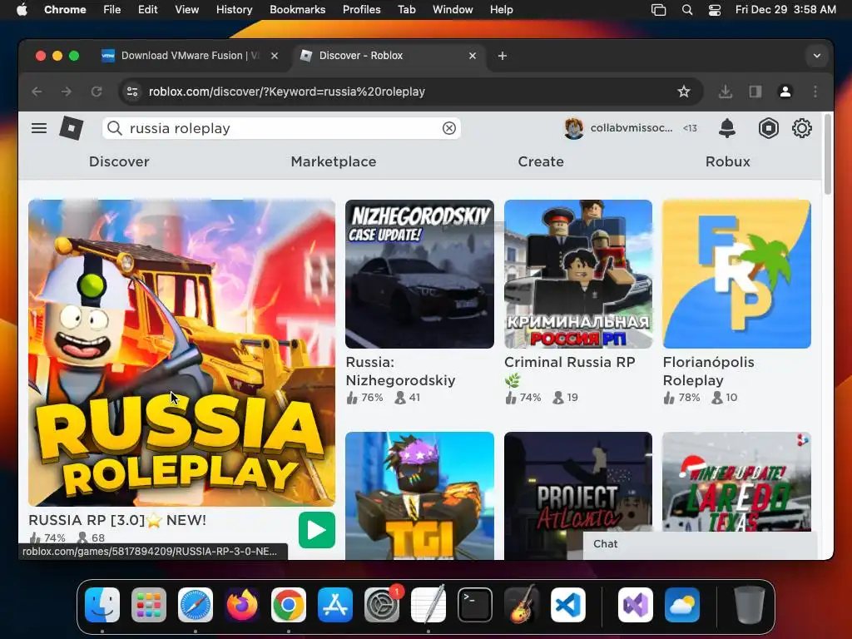
Task: Launch Finder from the Dock
Action: pyautogui.click(x=102, y=605)
